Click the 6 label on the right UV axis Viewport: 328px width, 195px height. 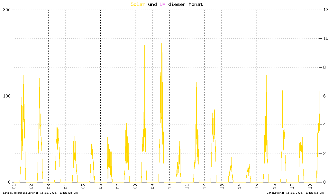[324, 96]
